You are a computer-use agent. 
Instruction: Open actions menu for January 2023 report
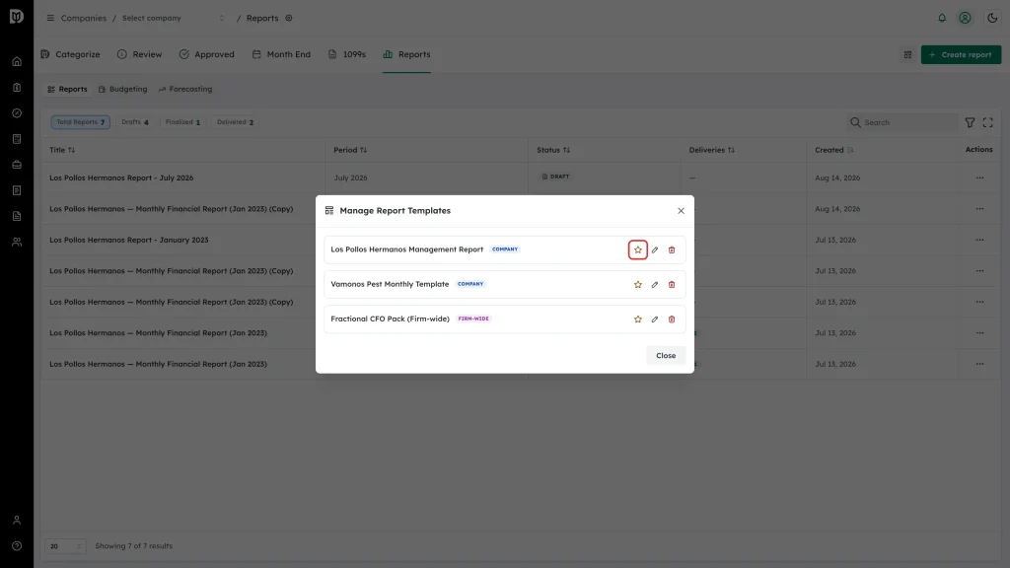point(979,240)
